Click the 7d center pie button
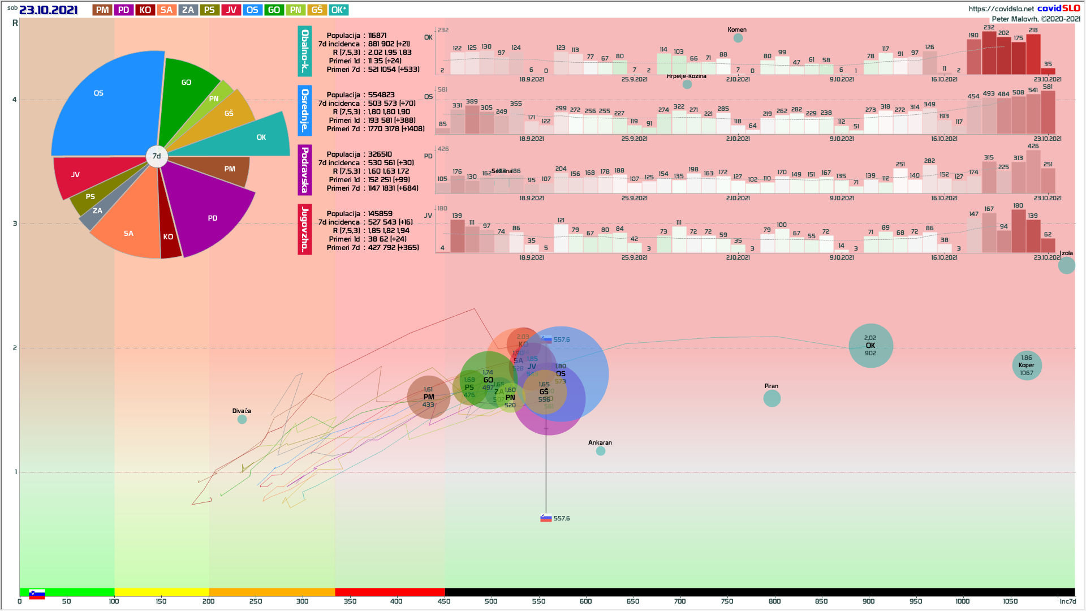The height and width of the screenshot is (611, 1086). click(157, 156)
